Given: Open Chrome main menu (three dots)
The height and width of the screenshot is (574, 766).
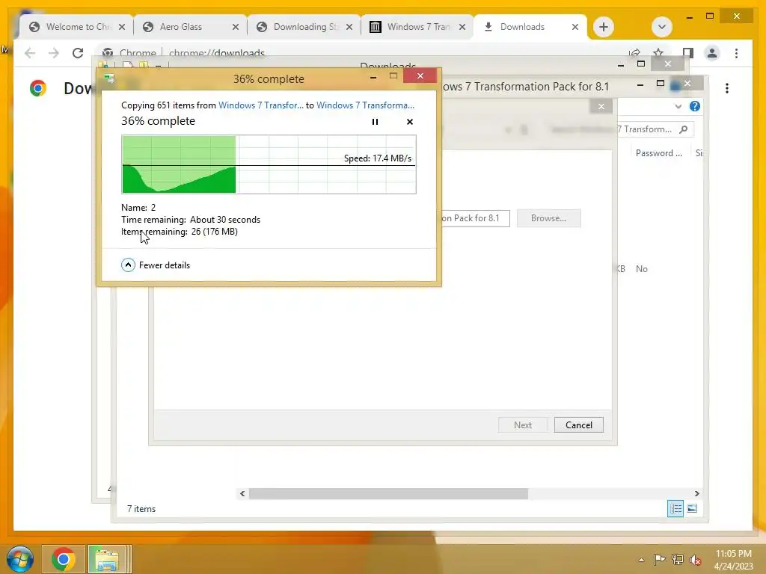Looking at the screenshot, I should [x=736, y=53].
